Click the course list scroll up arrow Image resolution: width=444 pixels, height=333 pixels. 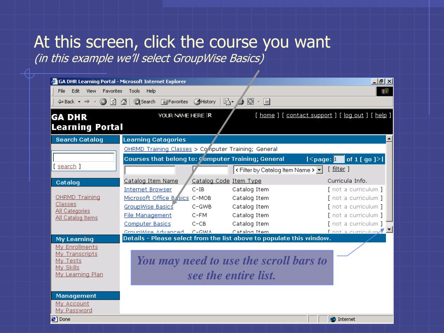coord(389,139)
